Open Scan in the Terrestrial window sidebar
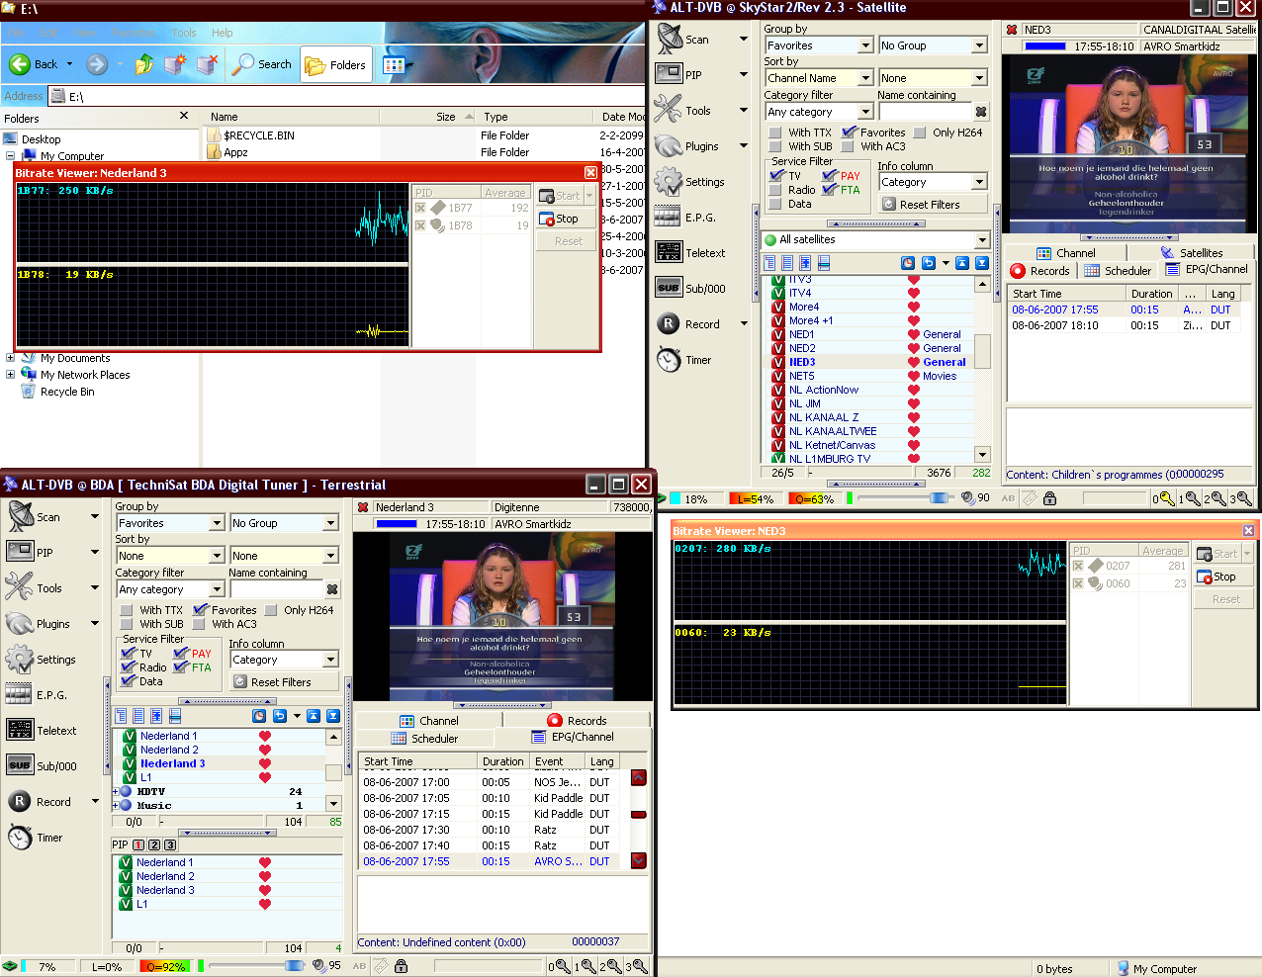The height and width of the screenshot is (977, 1262). (x=21, y=516)
